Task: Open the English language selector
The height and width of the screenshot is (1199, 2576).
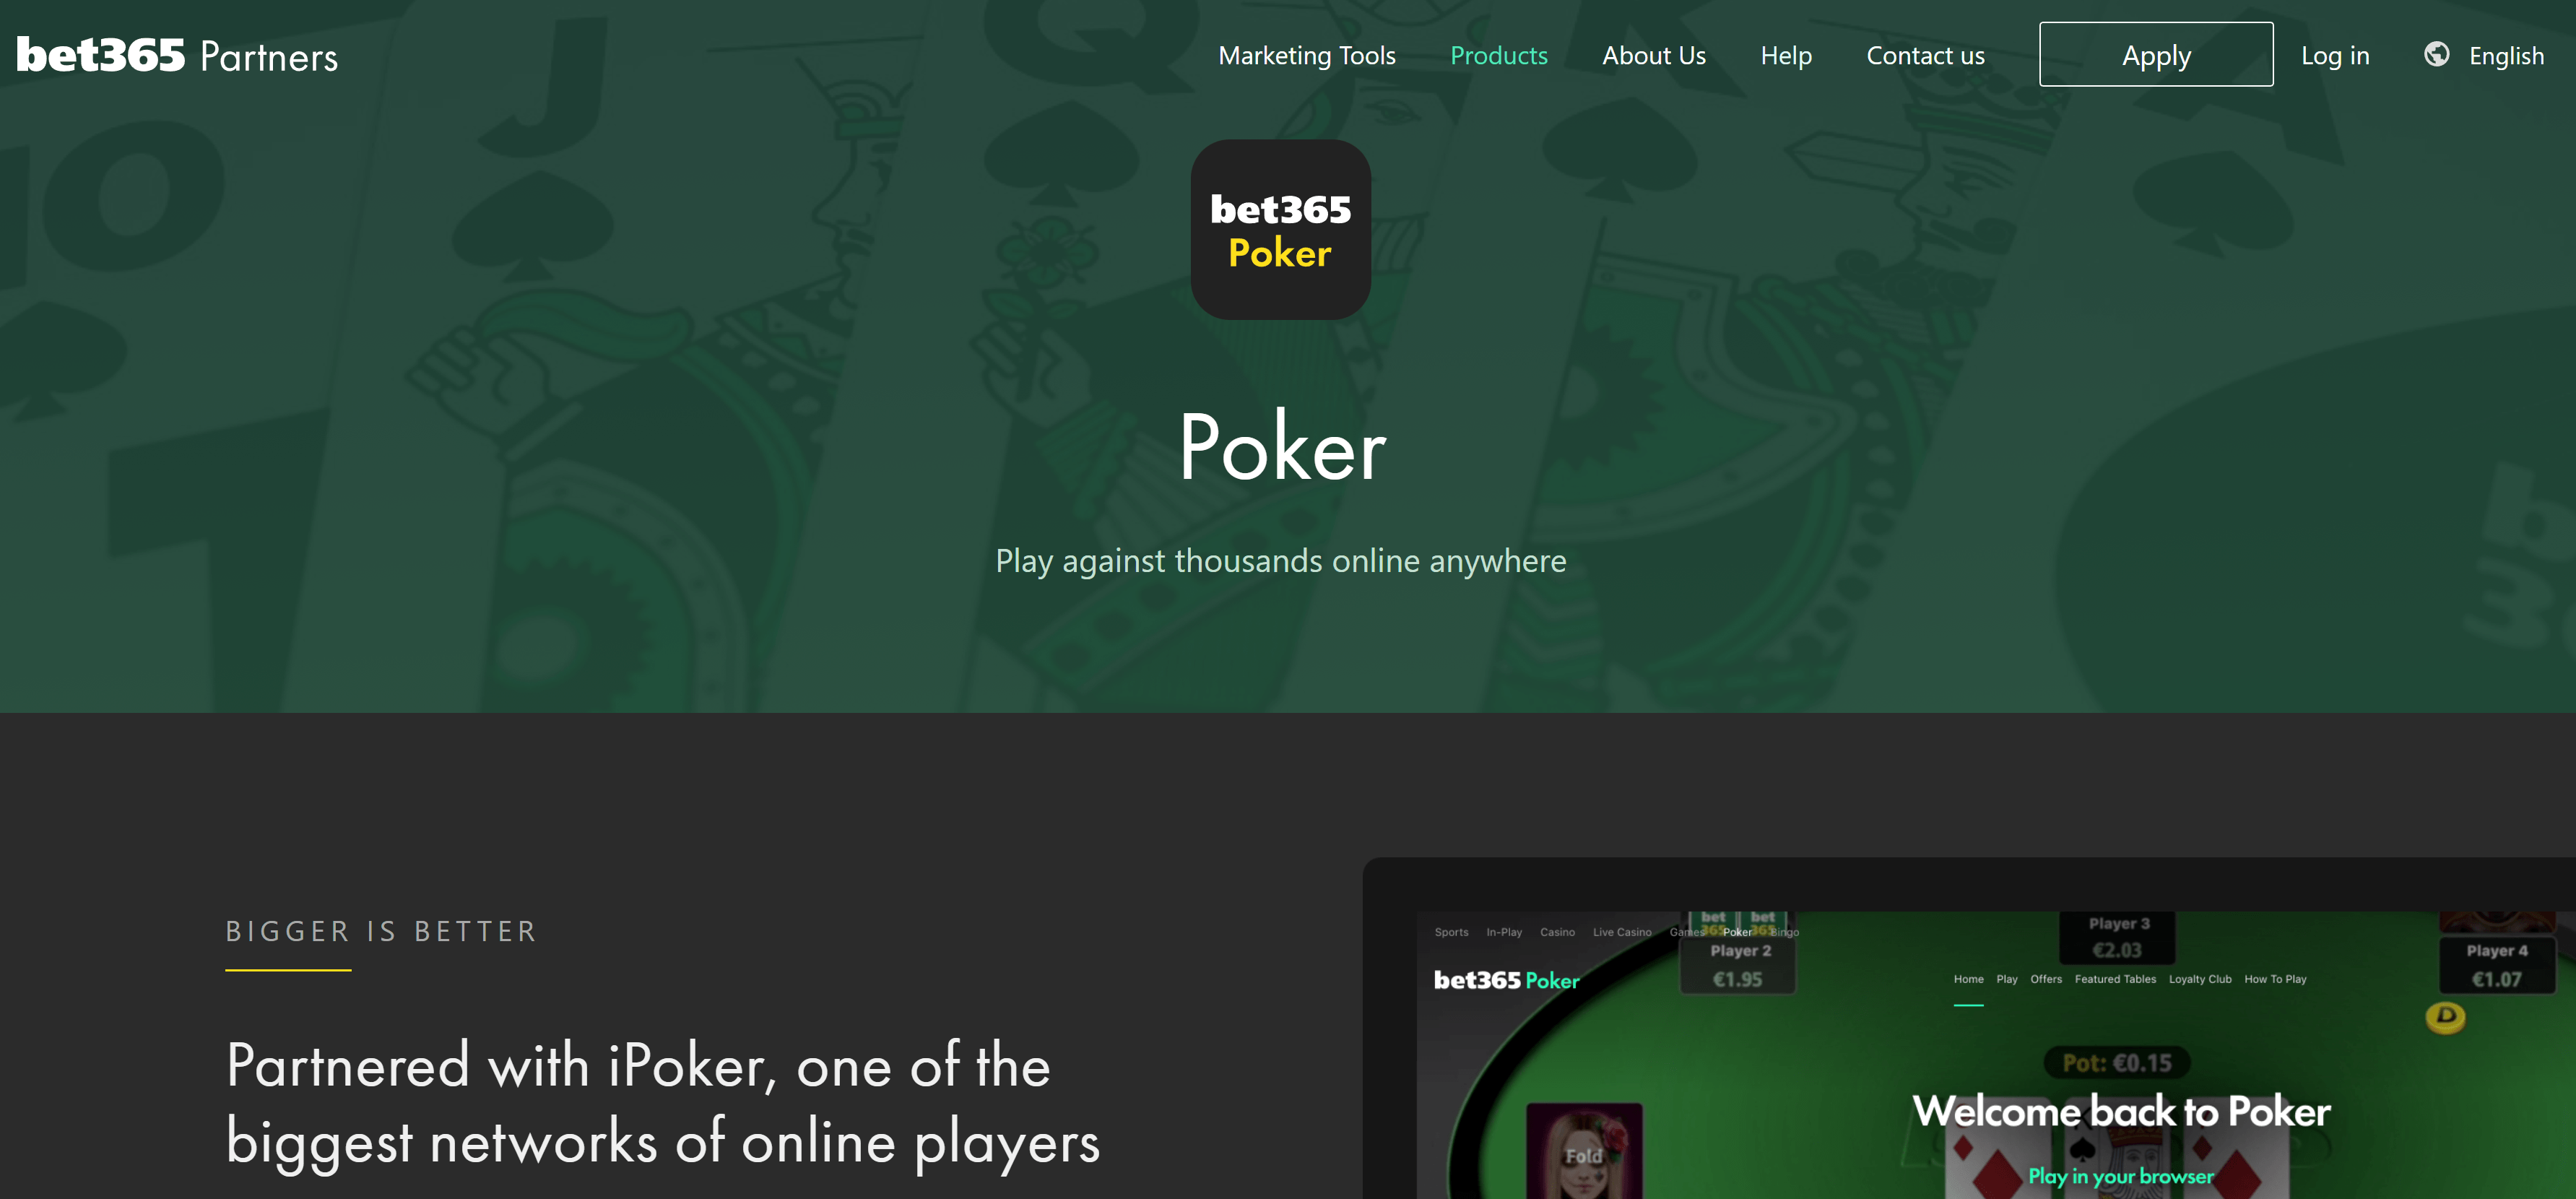Action: 2505,56
